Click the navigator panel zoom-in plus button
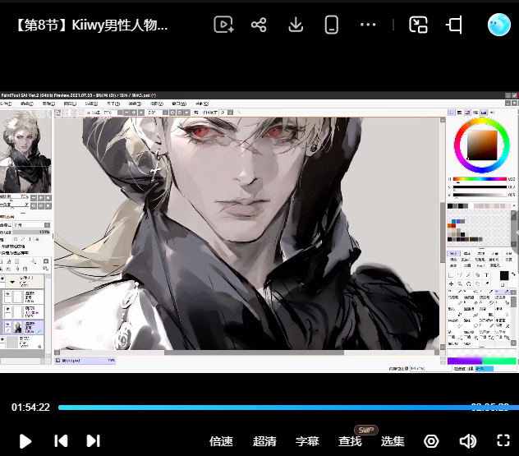This screenshot has height=456, width=519. tap(41, 198)
